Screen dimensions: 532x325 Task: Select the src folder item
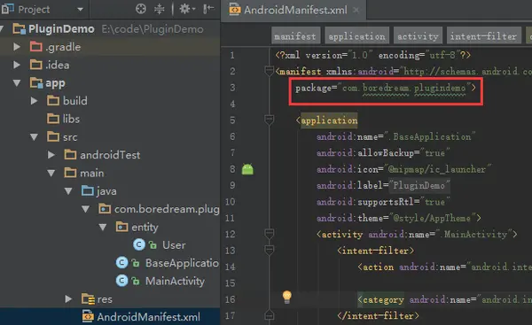pos(70,137)
